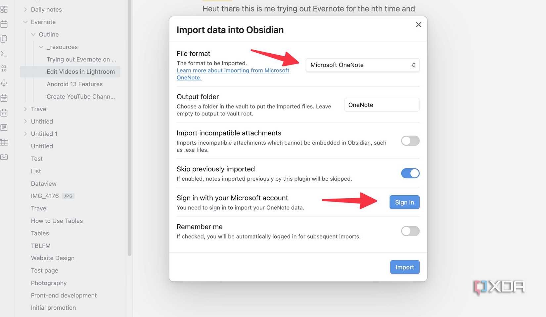Image resolution: width=546 pixels, height=317 pixels.
Task: Turn on the Remember me toggle
Action: (410, 231)
